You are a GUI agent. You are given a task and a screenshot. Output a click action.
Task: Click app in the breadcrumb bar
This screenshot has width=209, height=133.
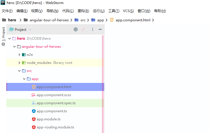pos(100,20)
